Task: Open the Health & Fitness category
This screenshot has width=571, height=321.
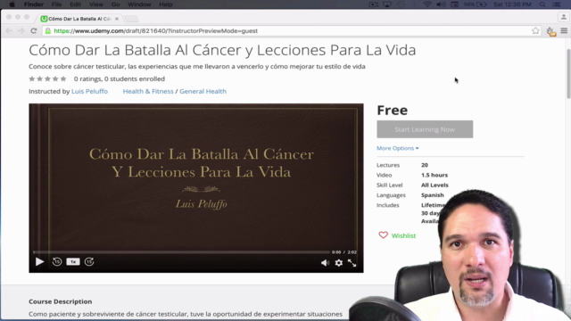Action: tap(148, 91)
